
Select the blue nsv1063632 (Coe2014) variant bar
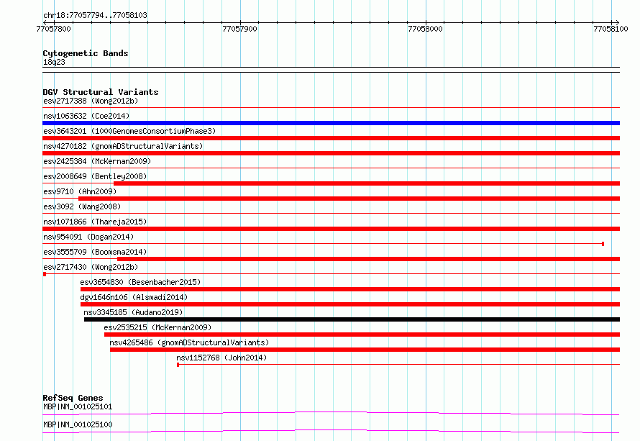[x=331, y=123]
